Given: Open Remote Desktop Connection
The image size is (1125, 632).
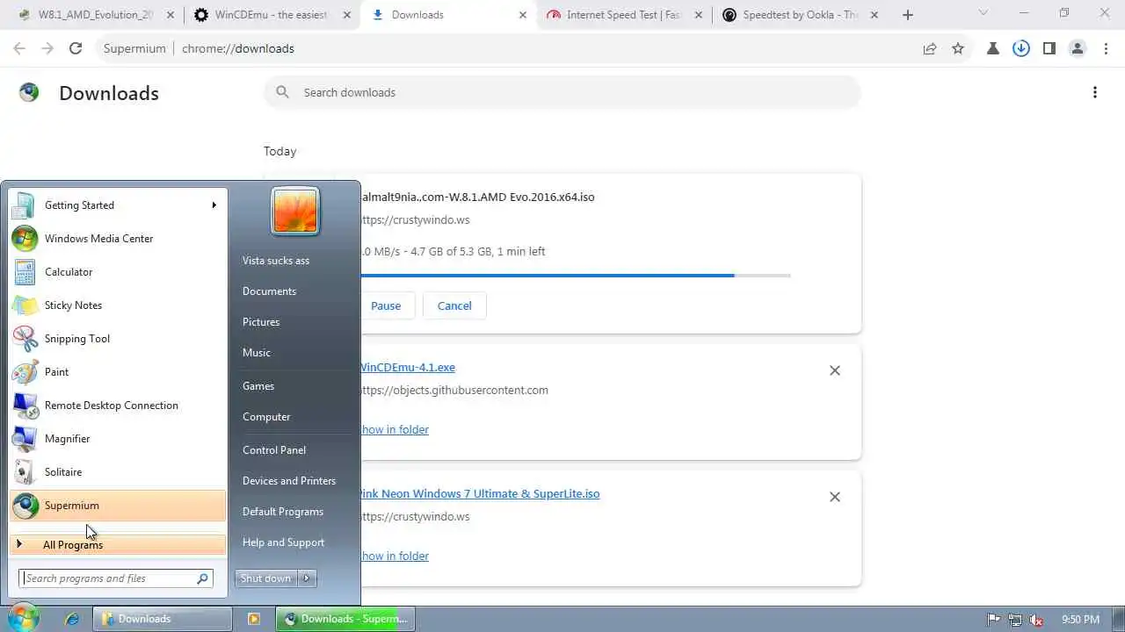Looking at the screenshot, I should pyautogui.click(x=118, y=406).
